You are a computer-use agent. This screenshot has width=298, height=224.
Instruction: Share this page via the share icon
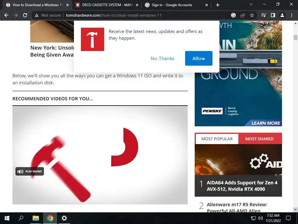(x=243, y=15)
